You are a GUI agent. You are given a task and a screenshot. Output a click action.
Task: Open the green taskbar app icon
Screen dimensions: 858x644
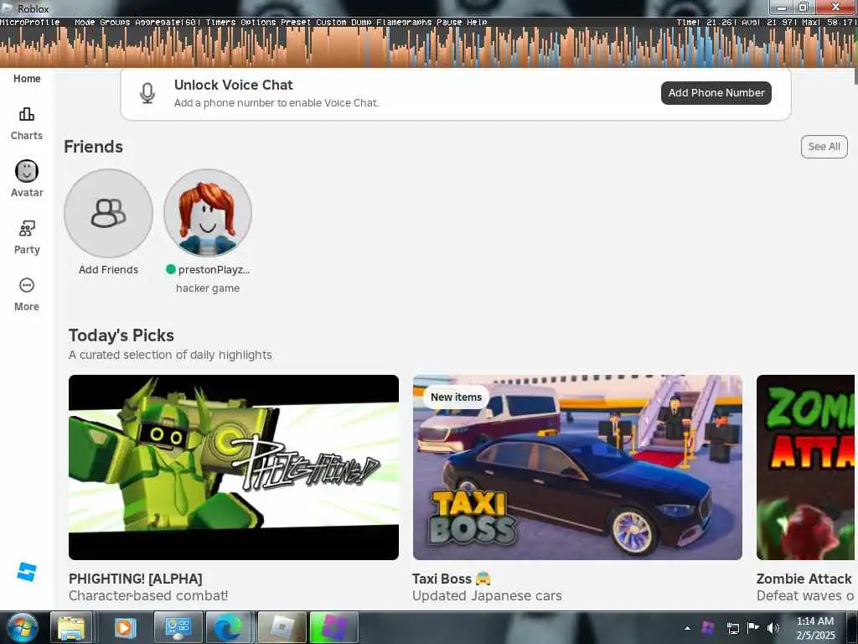[333, 627]
